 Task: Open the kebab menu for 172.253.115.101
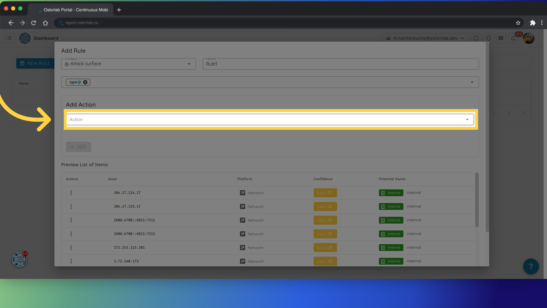[71, 248]
